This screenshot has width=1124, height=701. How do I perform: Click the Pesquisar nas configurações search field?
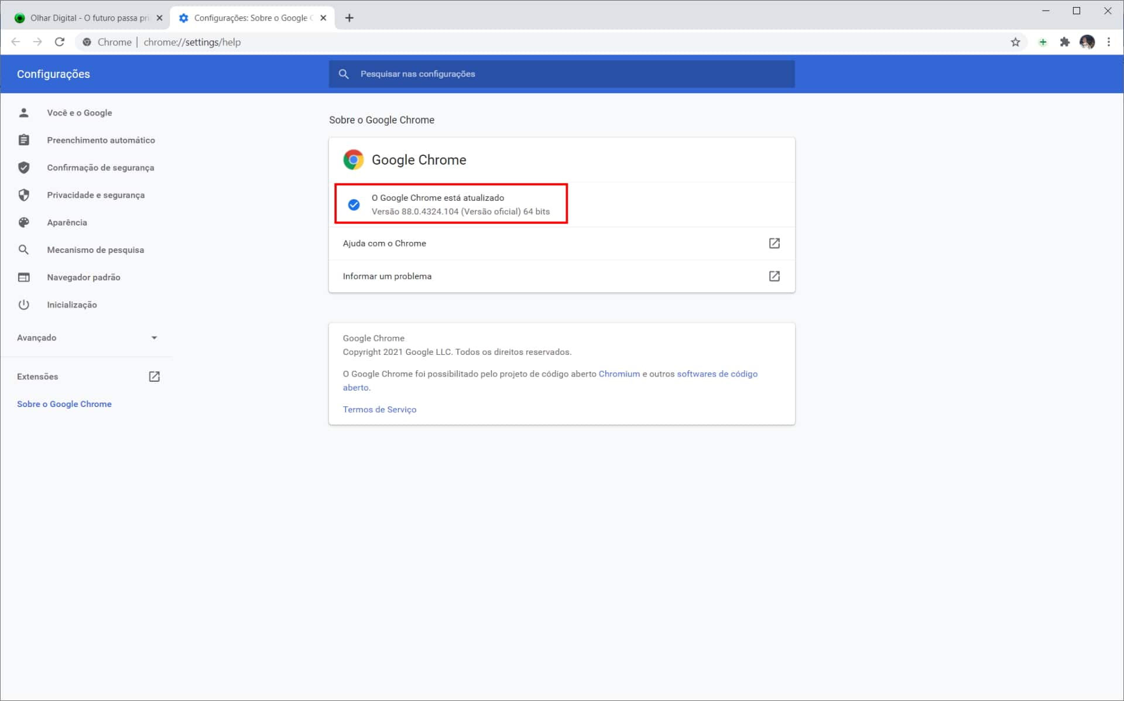pos(562,74)
